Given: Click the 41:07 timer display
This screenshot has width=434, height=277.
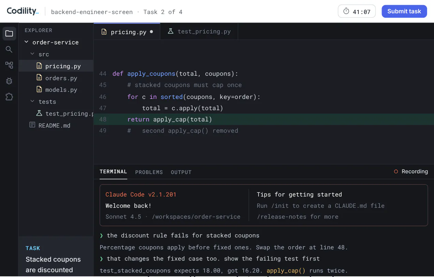Looking at the screenshot, I should tap(357, 11).
